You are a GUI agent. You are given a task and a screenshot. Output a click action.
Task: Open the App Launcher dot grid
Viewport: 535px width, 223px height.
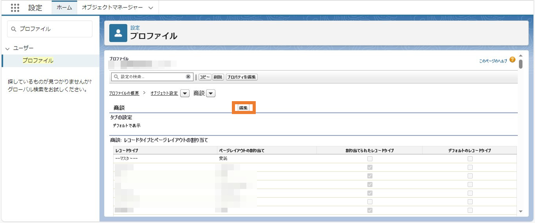pos(15,8)
